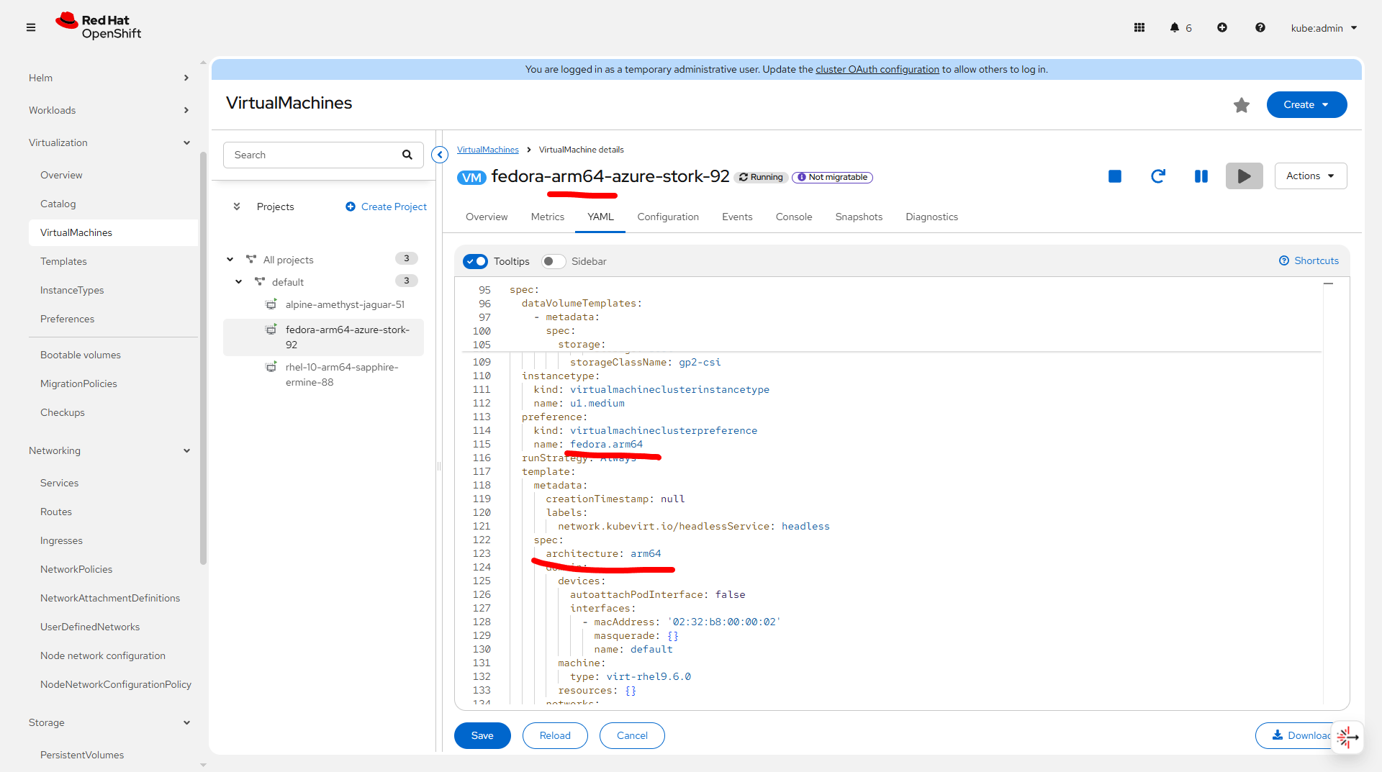Image resolution: width=1382 pixels, height=772 pixels.
Task: Collapse all projects double-chevron icon
Action: click(x=237, y=206)
